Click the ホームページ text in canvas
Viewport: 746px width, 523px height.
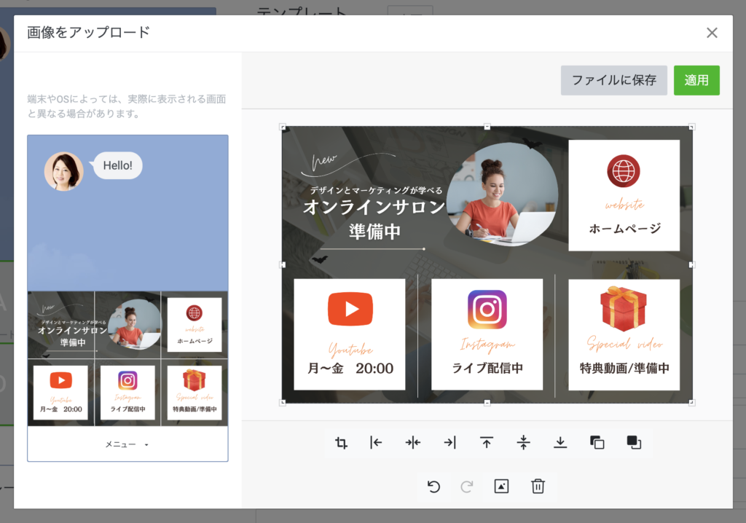[x=624, y=229]
